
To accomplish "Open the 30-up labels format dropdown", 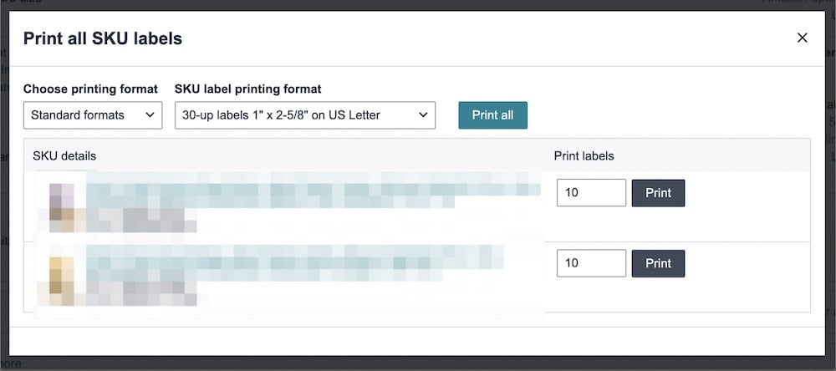I will tap(304, 115).
